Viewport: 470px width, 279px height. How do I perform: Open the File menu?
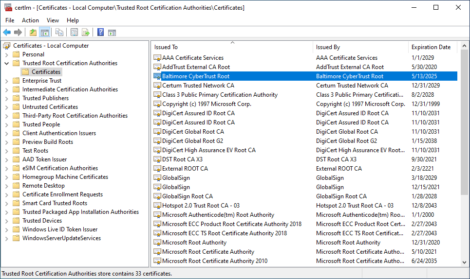10,20
